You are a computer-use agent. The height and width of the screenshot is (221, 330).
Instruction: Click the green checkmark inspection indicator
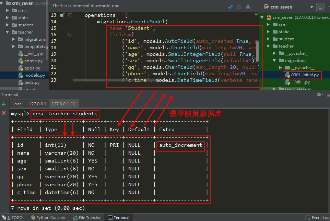[256, 14]
